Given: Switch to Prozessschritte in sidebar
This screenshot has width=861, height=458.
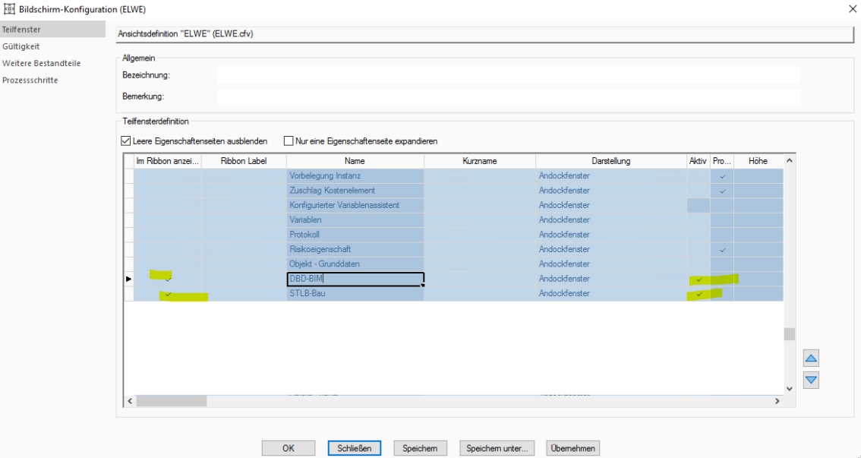Looking at the screenshot, I should pyautogui.click(x=30, y=80).
